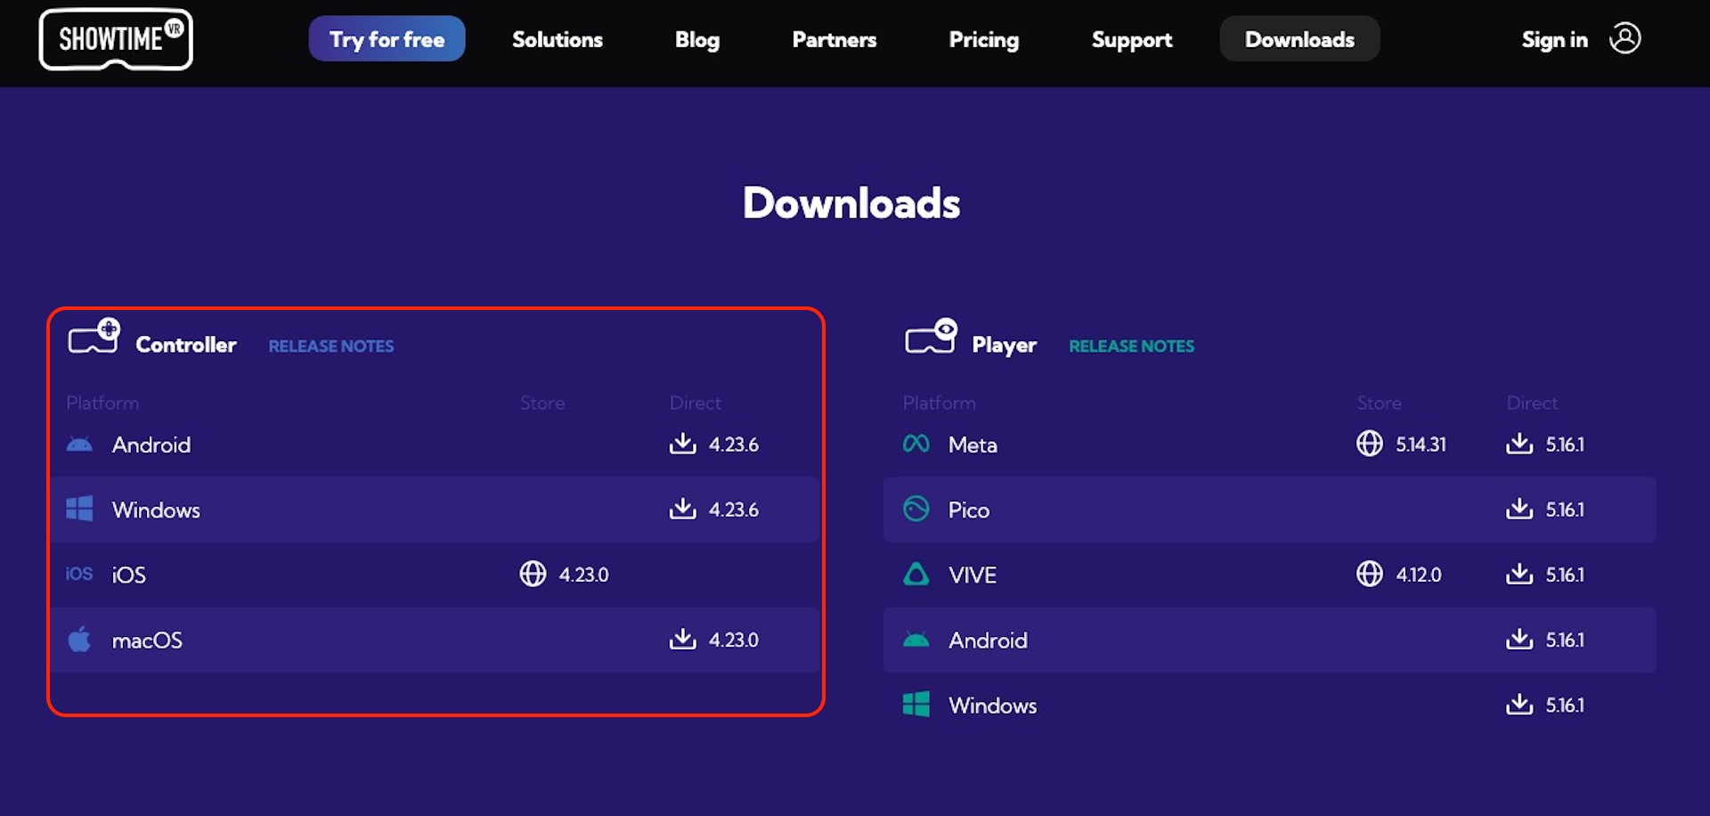Open the Solutions menu item
The width and height of the screenshot is (1710, 816).
pyautogui.click(x=558, y=39)
